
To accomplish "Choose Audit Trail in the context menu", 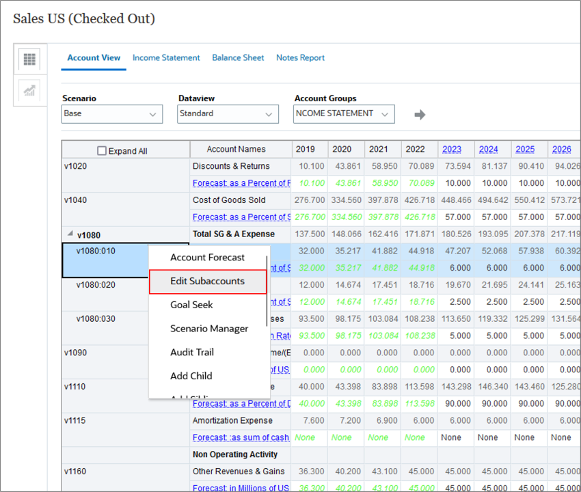I will [x=192, y=353].
